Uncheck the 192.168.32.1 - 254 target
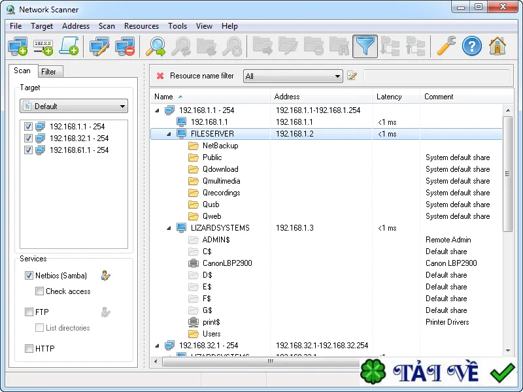The image size is (523, 392). tap(28, 138)
